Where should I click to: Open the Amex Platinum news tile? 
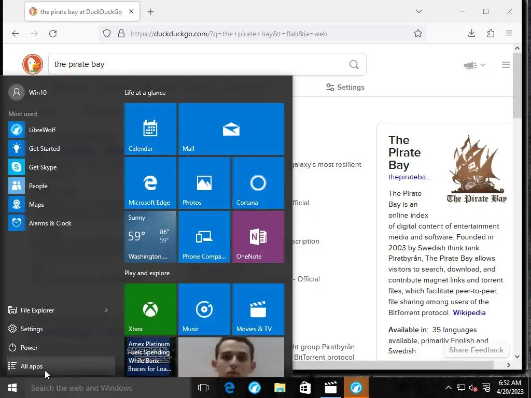tap(150, 357)
